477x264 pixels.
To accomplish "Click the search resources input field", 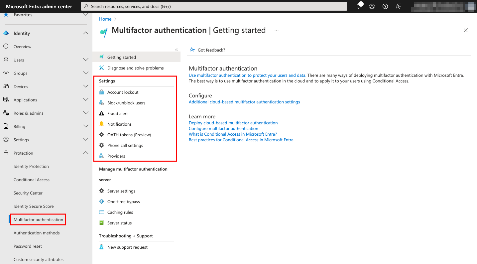I will click(x=214, y=6).
